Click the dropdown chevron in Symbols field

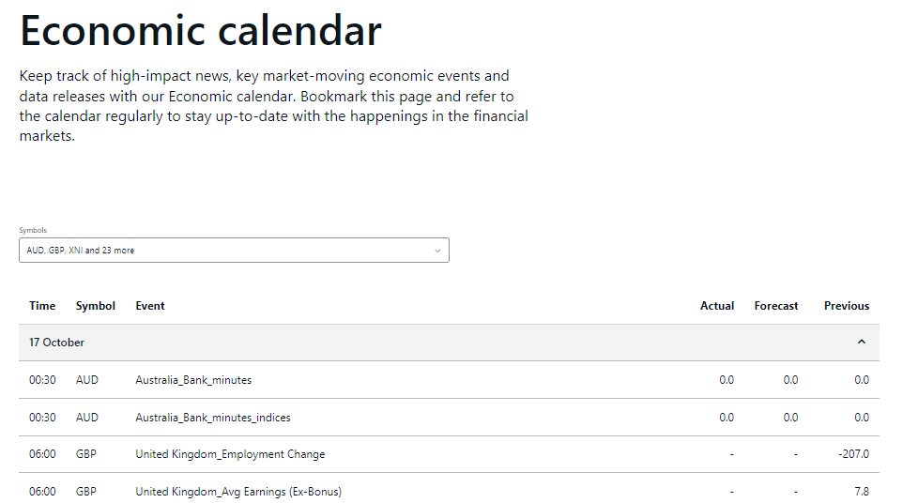pos(437,251)
